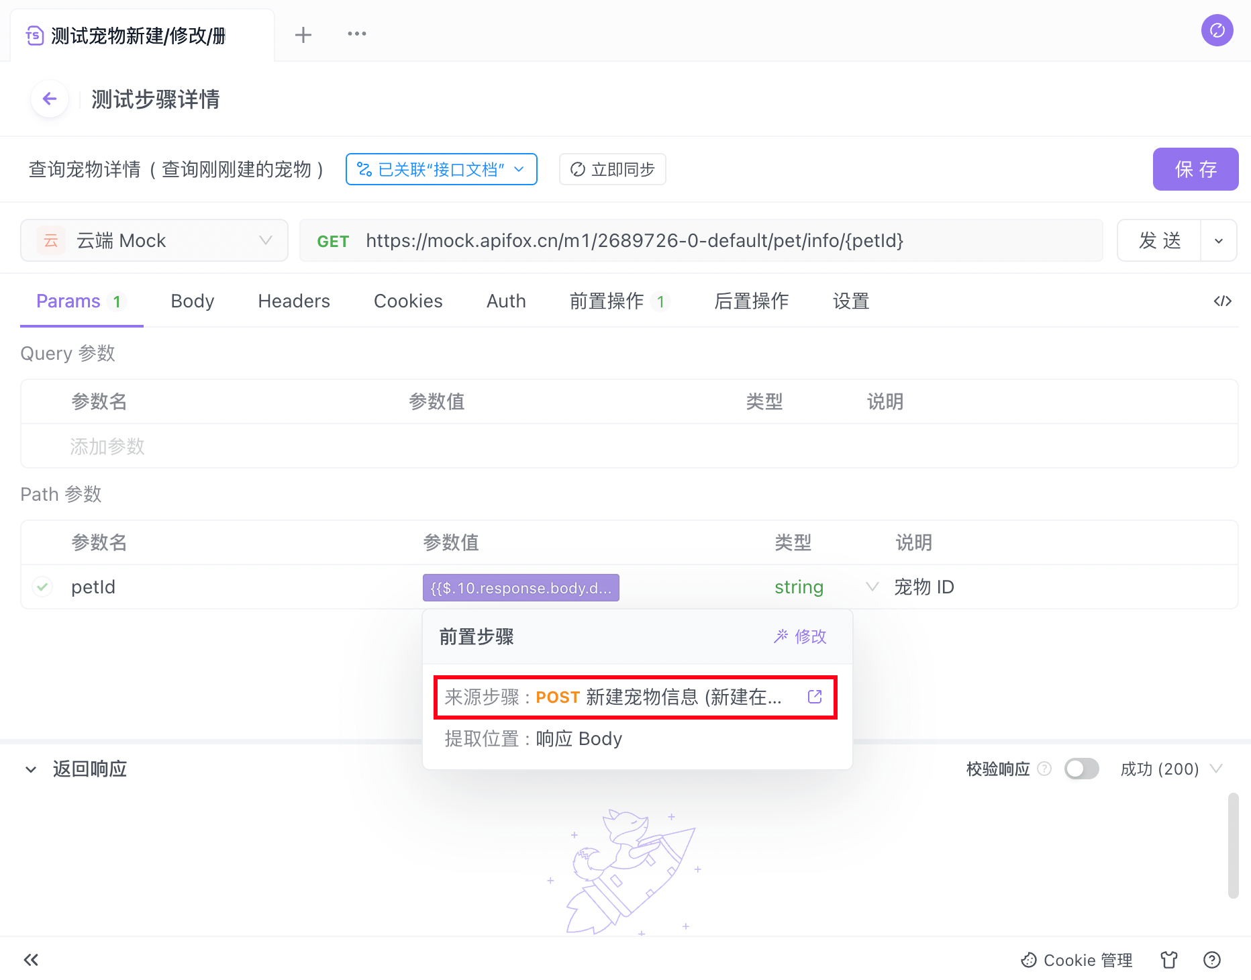Click the shirt theme icon
This screenshot has width=1251, height=980.
[x=1169, y=960]
